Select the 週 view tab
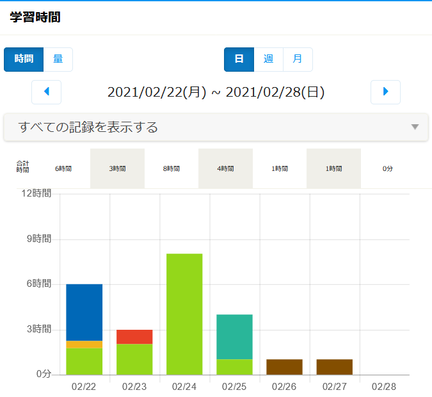 (269, 59)
